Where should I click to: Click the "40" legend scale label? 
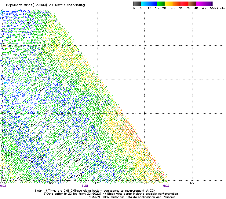click(x=196, y=8)
